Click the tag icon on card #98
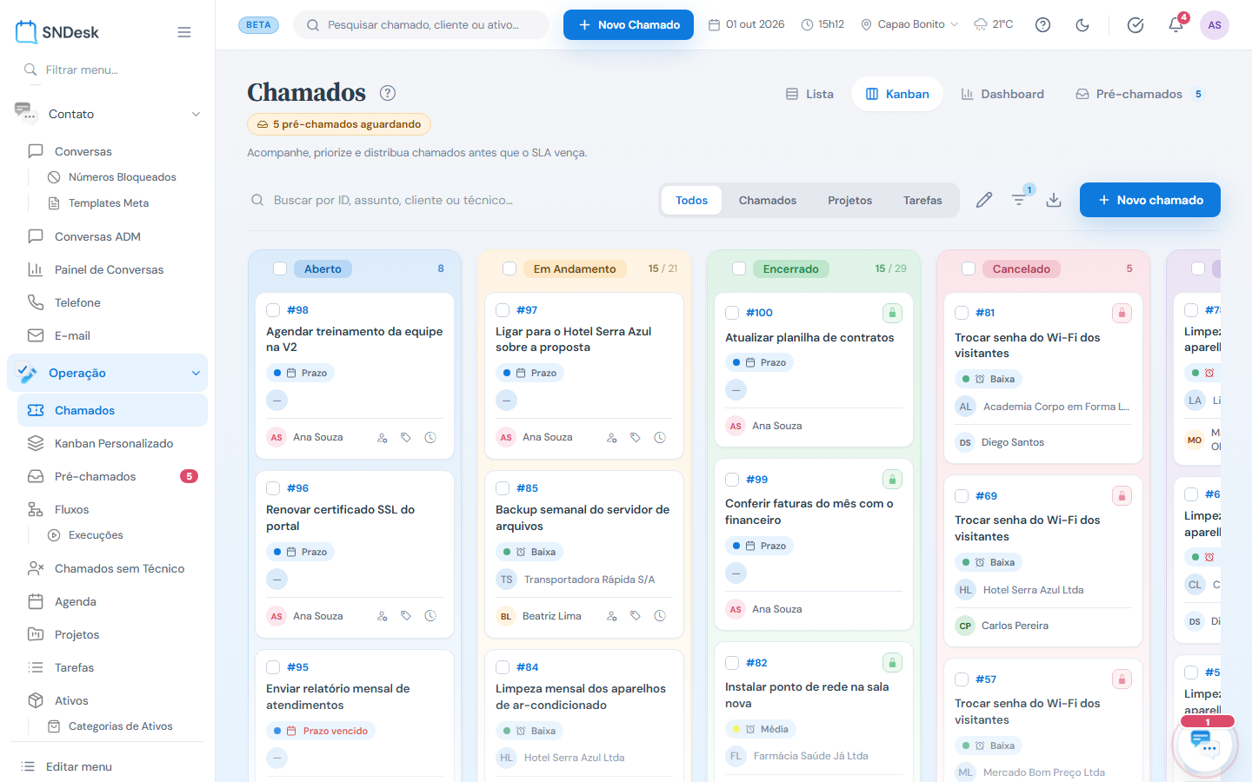Viewport: 1252px width, 782px height. pyautogui.click(x=406, y=438)
